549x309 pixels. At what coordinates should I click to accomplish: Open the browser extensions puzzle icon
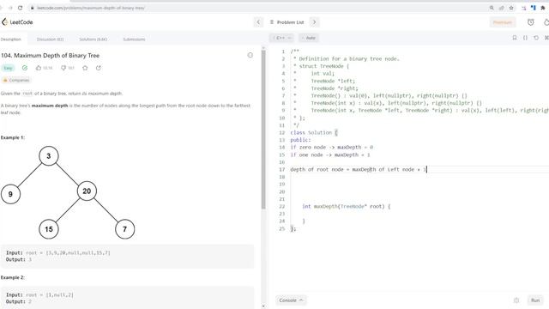pyautogui.click(x=543, y=8)
